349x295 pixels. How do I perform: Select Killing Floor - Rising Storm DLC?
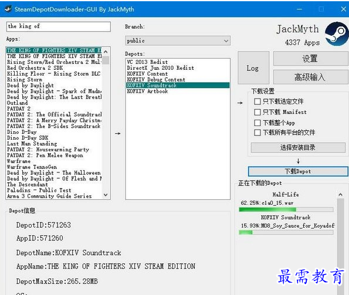click(x=53, y=74)
